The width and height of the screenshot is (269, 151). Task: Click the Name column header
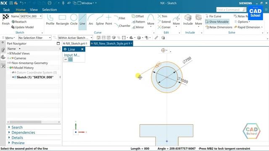[11, 49]
